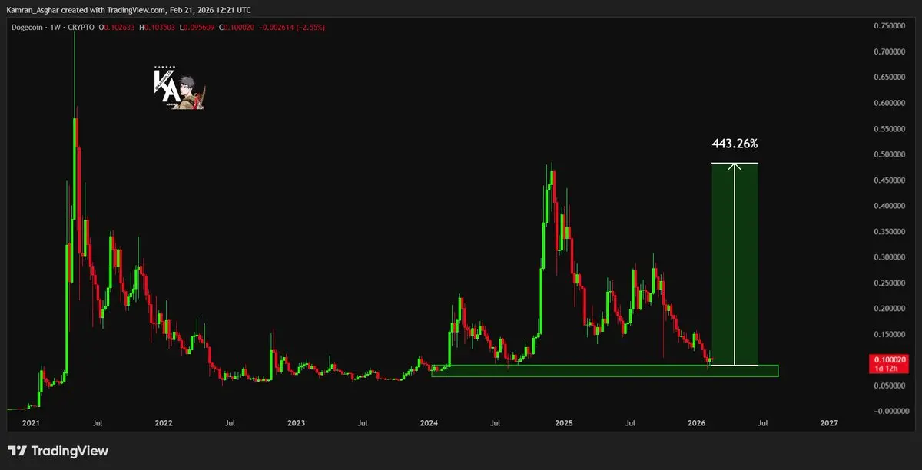Click the 0.650000 price scale label
The height and width of the screenshot is (470, 922).
(x=890, y=78)
